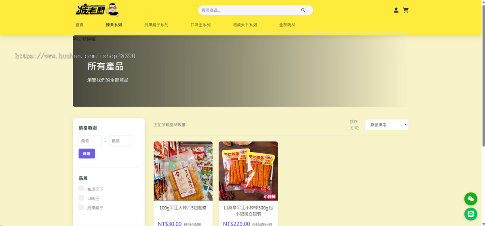This screenshot has width=485, height=226.
Task: Open the 辣条系列 menu item
Action: [114, 25]
